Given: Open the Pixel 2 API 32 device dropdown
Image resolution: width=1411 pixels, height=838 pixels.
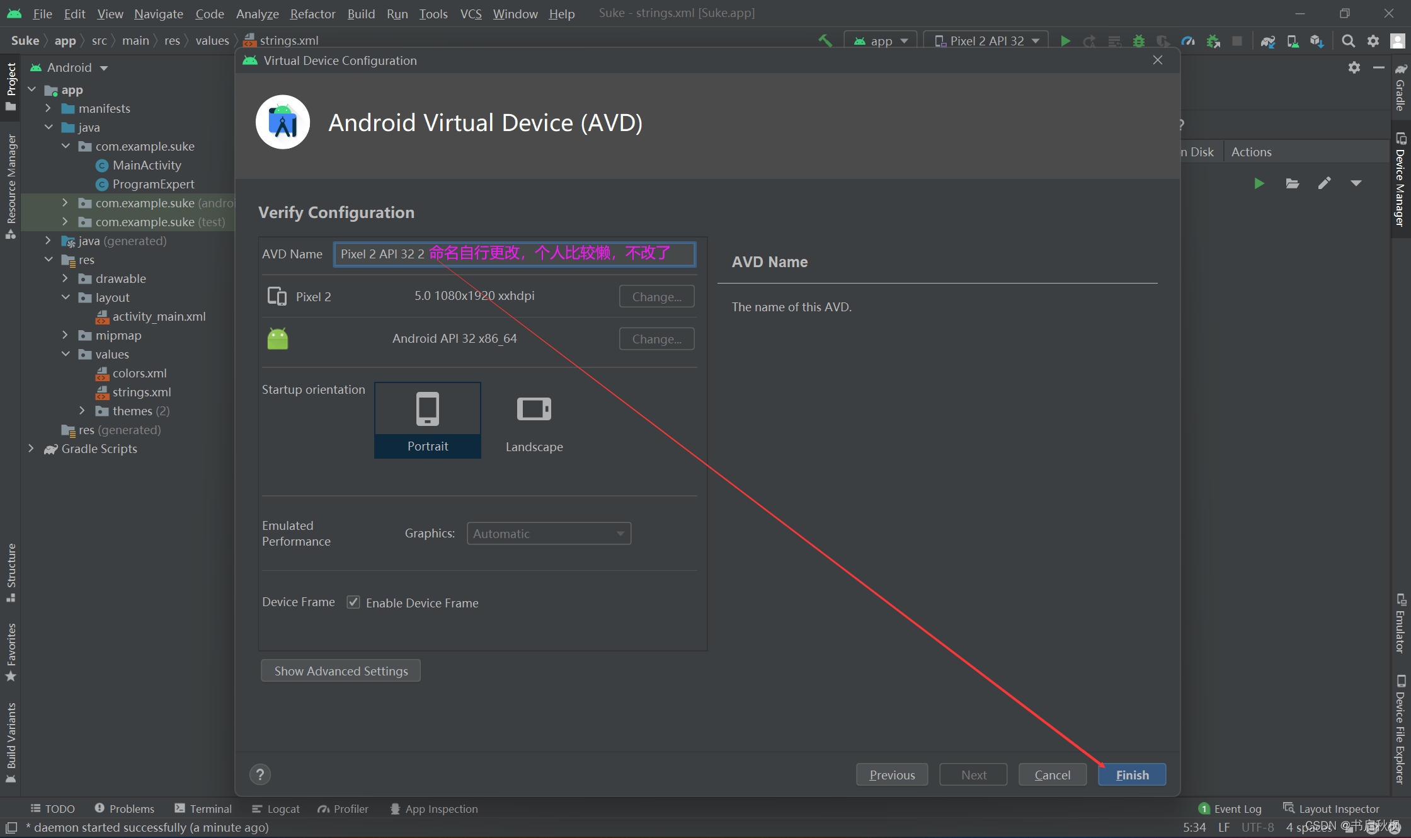Looking at the screenshot, I should [986, 41].
